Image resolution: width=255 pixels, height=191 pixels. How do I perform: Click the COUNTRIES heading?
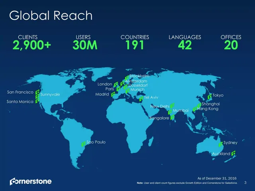135,37
